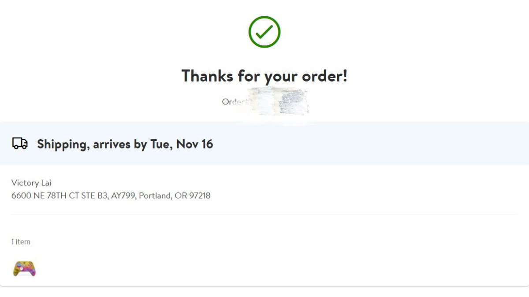
Task: Select the recipient name Victory Lai
Action: coord(31,183)
